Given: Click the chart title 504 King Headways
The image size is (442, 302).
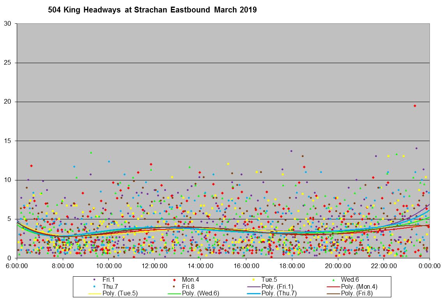Looking at the screenshot, I should [x=152, y=10].
